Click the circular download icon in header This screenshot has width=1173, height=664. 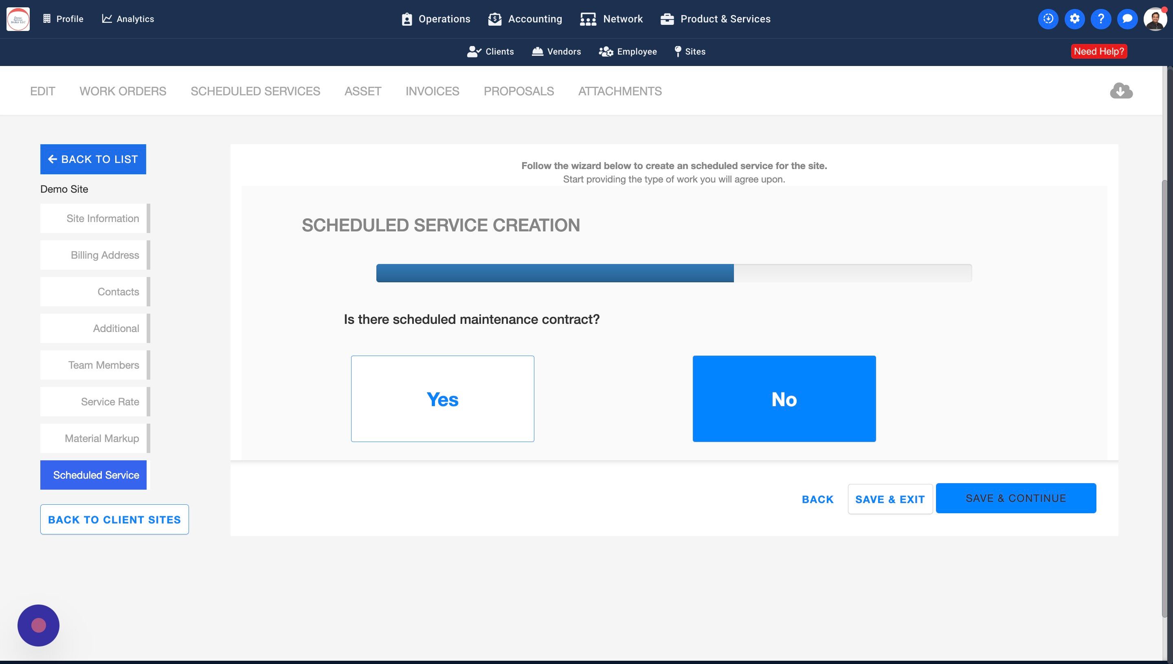[1048, 19]
